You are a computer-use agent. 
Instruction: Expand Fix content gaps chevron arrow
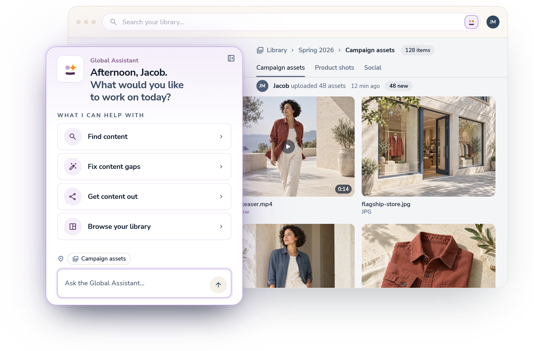221,167
